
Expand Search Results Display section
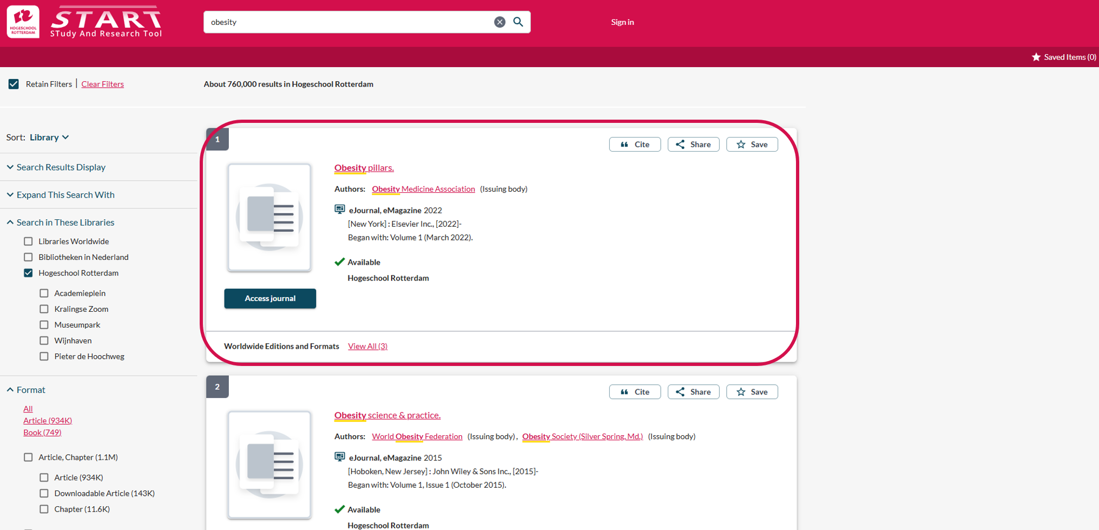[61, 167]
